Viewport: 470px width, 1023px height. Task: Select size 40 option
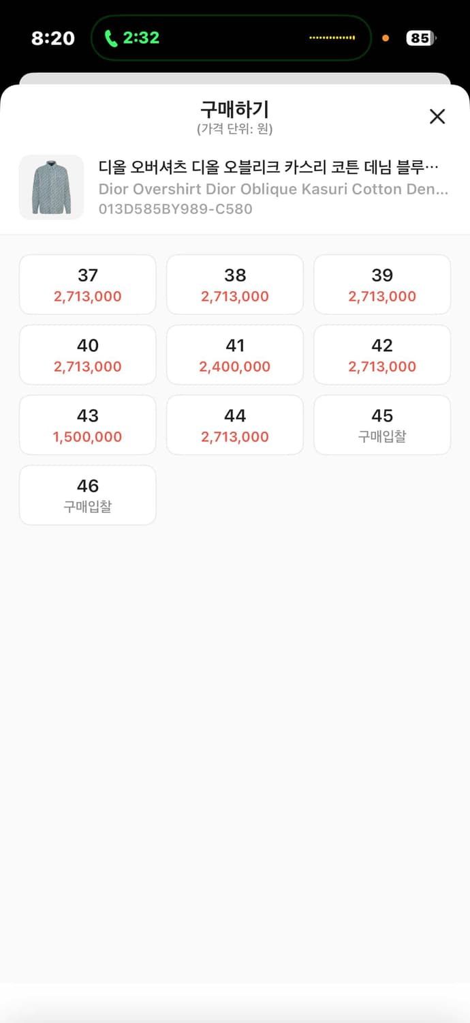[x=88, y=355]
